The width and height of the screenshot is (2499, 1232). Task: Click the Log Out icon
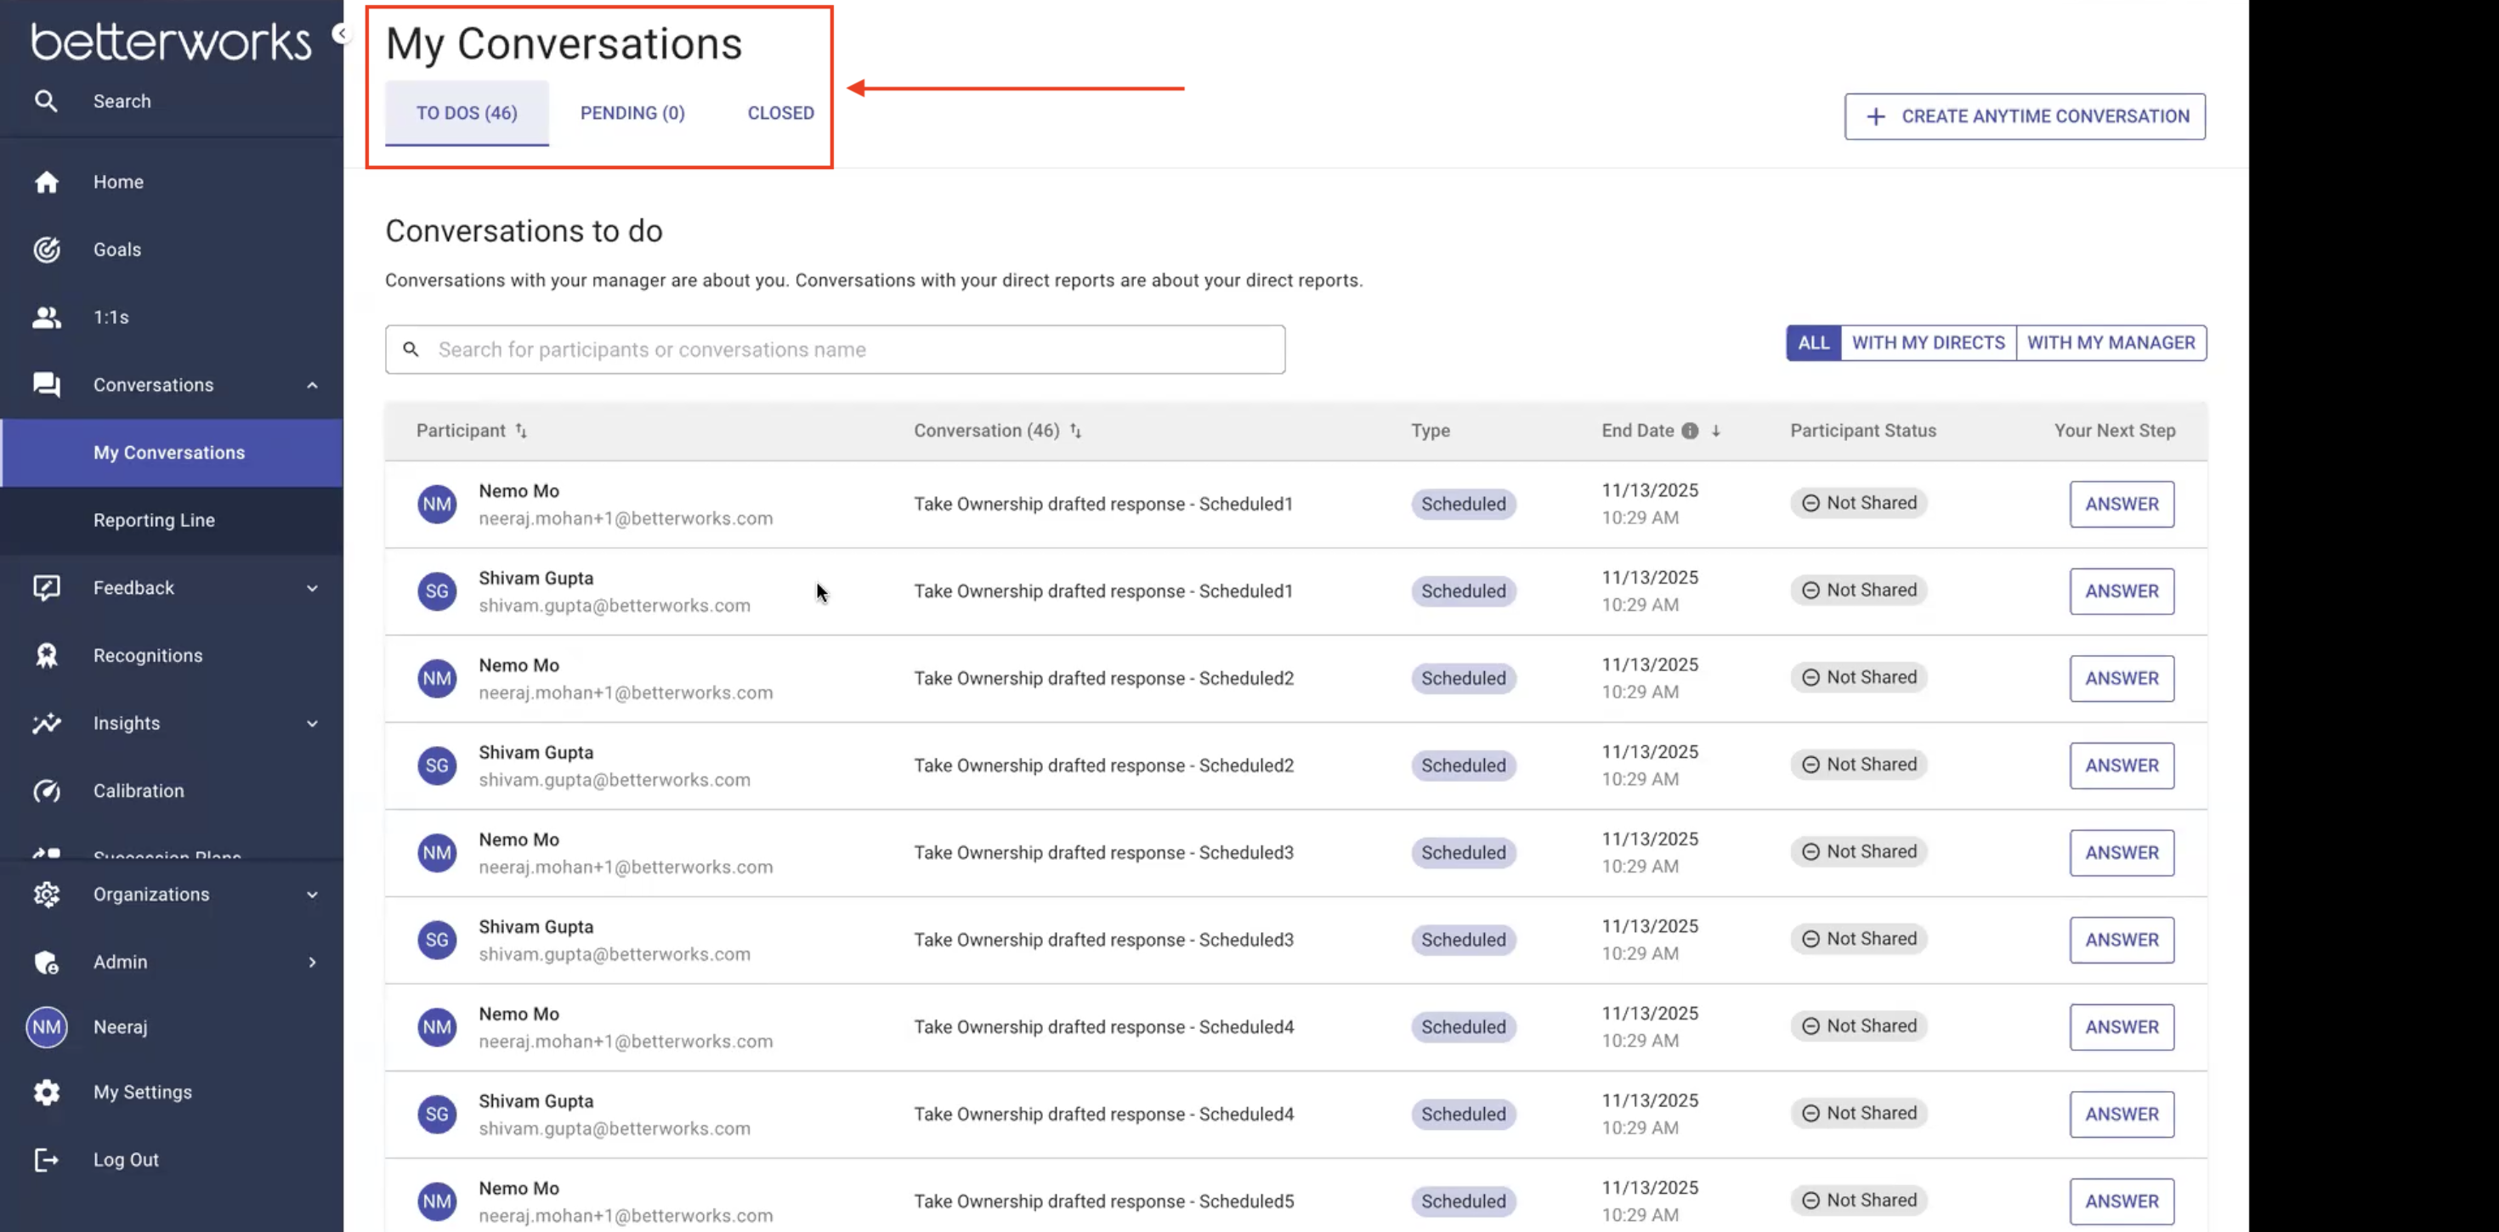pos(47,1159)
